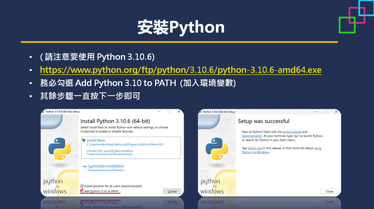Click Cancel in the Install Python window

click(x=172, y=191)
